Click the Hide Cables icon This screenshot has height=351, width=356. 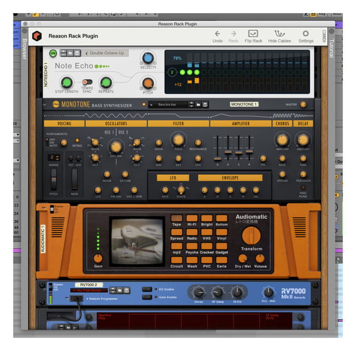(279, 33)
